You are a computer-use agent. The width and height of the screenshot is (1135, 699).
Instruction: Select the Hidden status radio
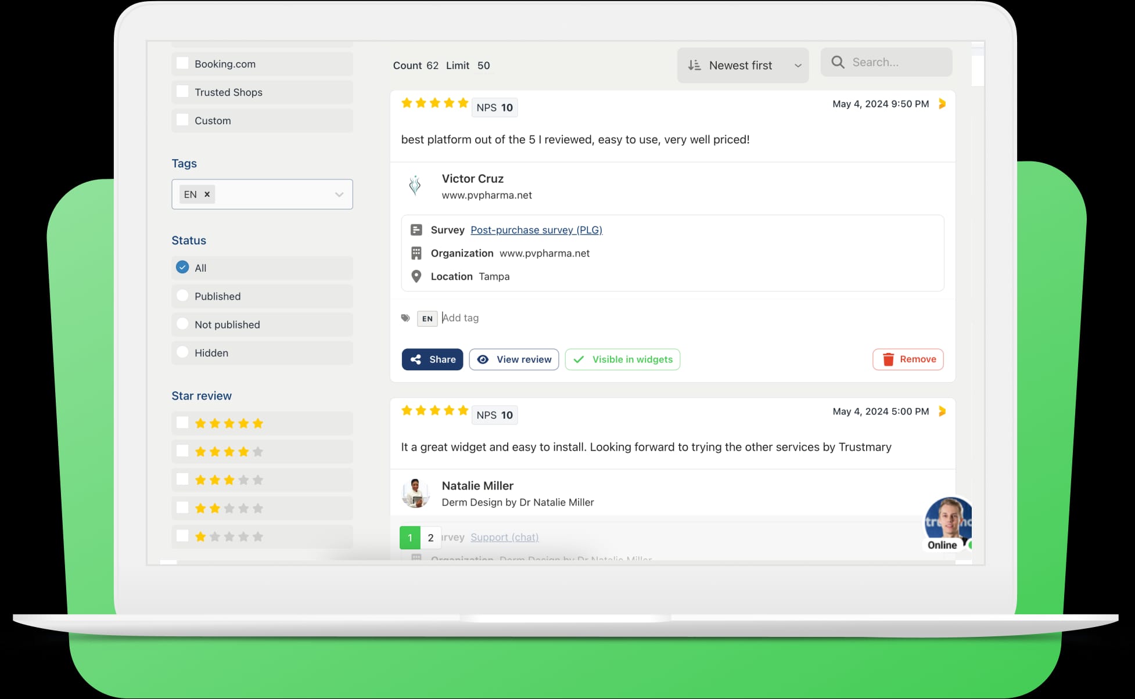pos(182,352)
